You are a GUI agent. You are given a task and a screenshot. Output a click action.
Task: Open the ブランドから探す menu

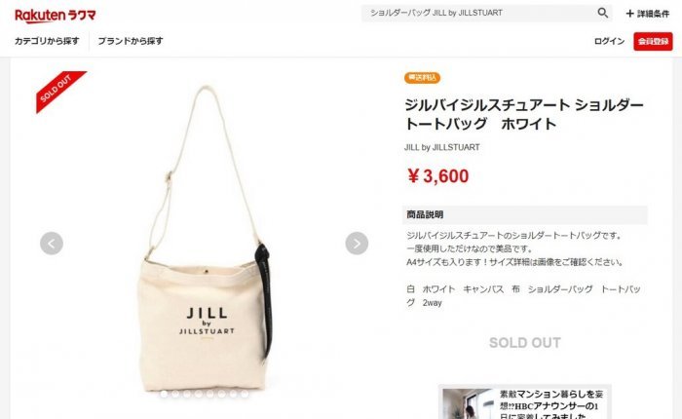pos(130,41)
